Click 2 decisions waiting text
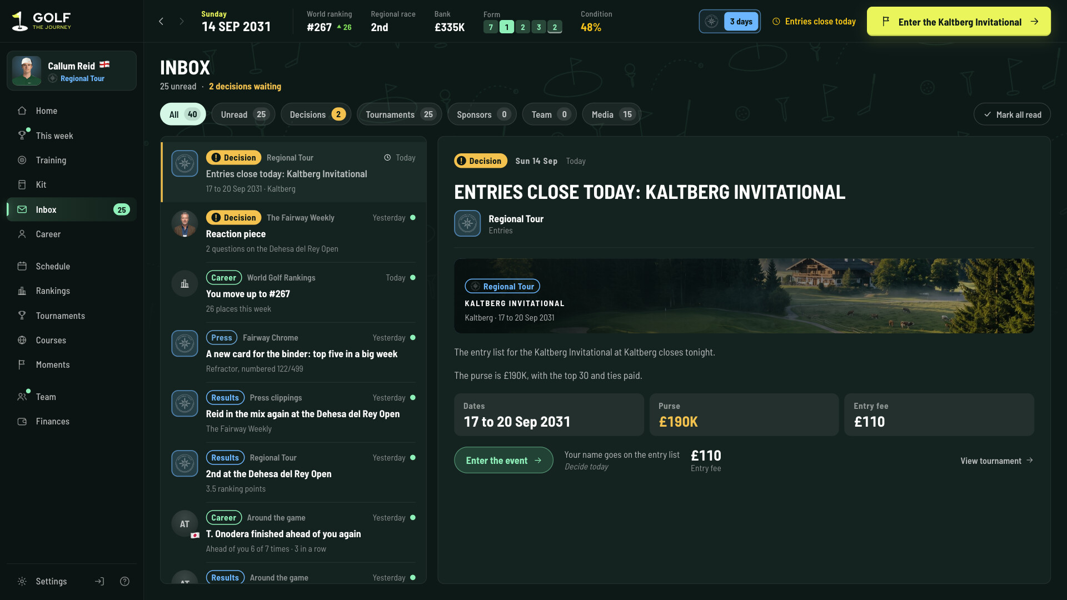The width and height of the screenshot is (1067, 600). (x=245, y=87)
